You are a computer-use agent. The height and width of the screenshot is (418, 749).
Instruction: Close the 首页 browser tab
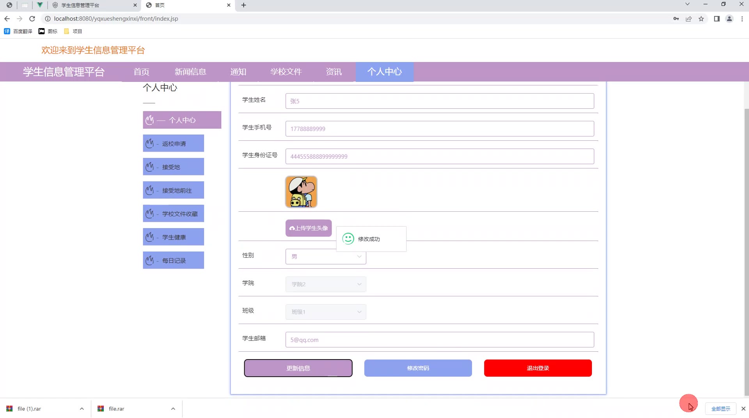pos(229,5)
